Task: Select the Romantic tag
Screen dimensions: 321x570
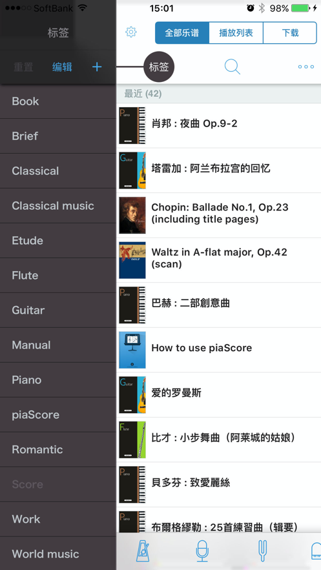Action: 58,449
